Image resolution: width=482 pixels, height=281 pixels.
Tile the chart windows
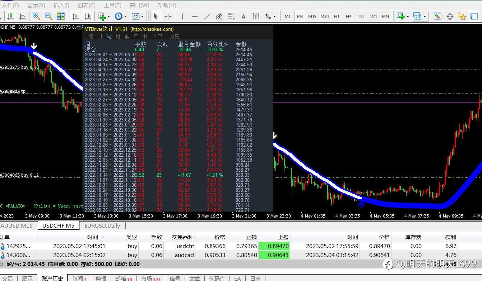coord(61,16)
